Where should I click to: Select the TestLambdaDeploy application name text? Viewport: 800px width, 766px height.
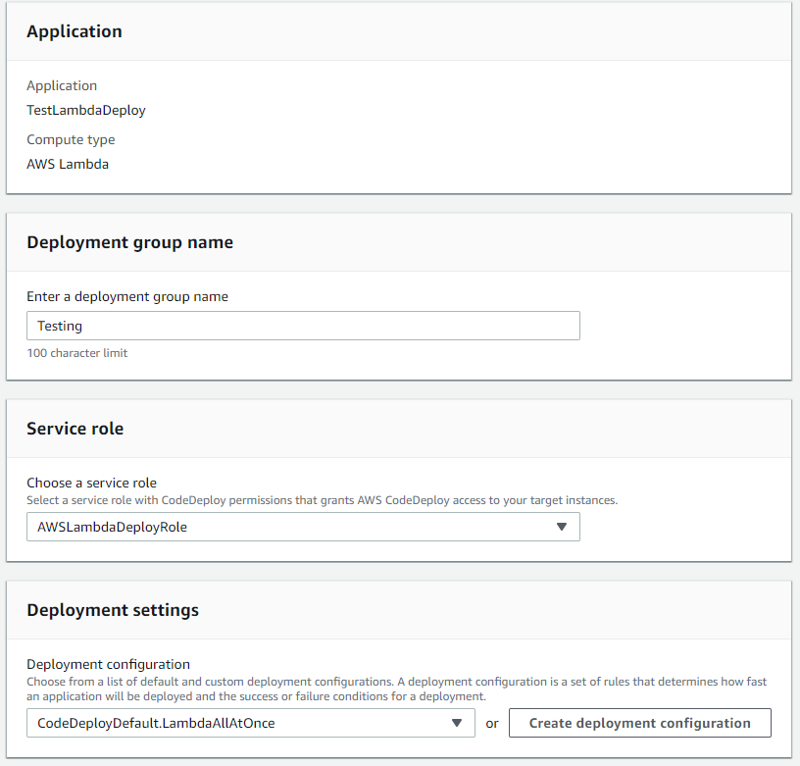tap(86, 110)
